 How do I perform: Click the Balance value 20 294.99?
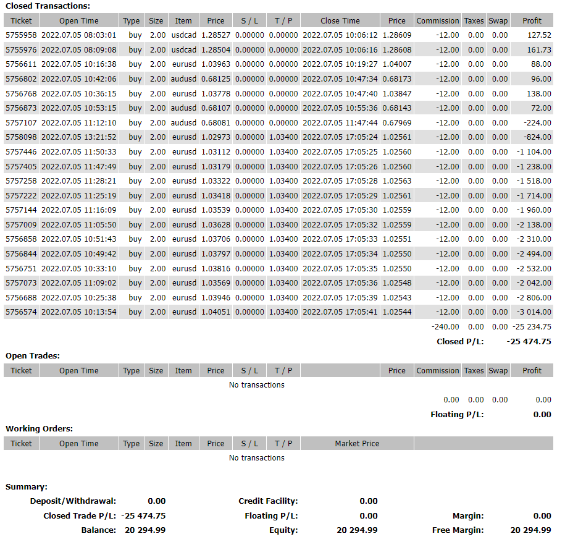pos(145,530)
